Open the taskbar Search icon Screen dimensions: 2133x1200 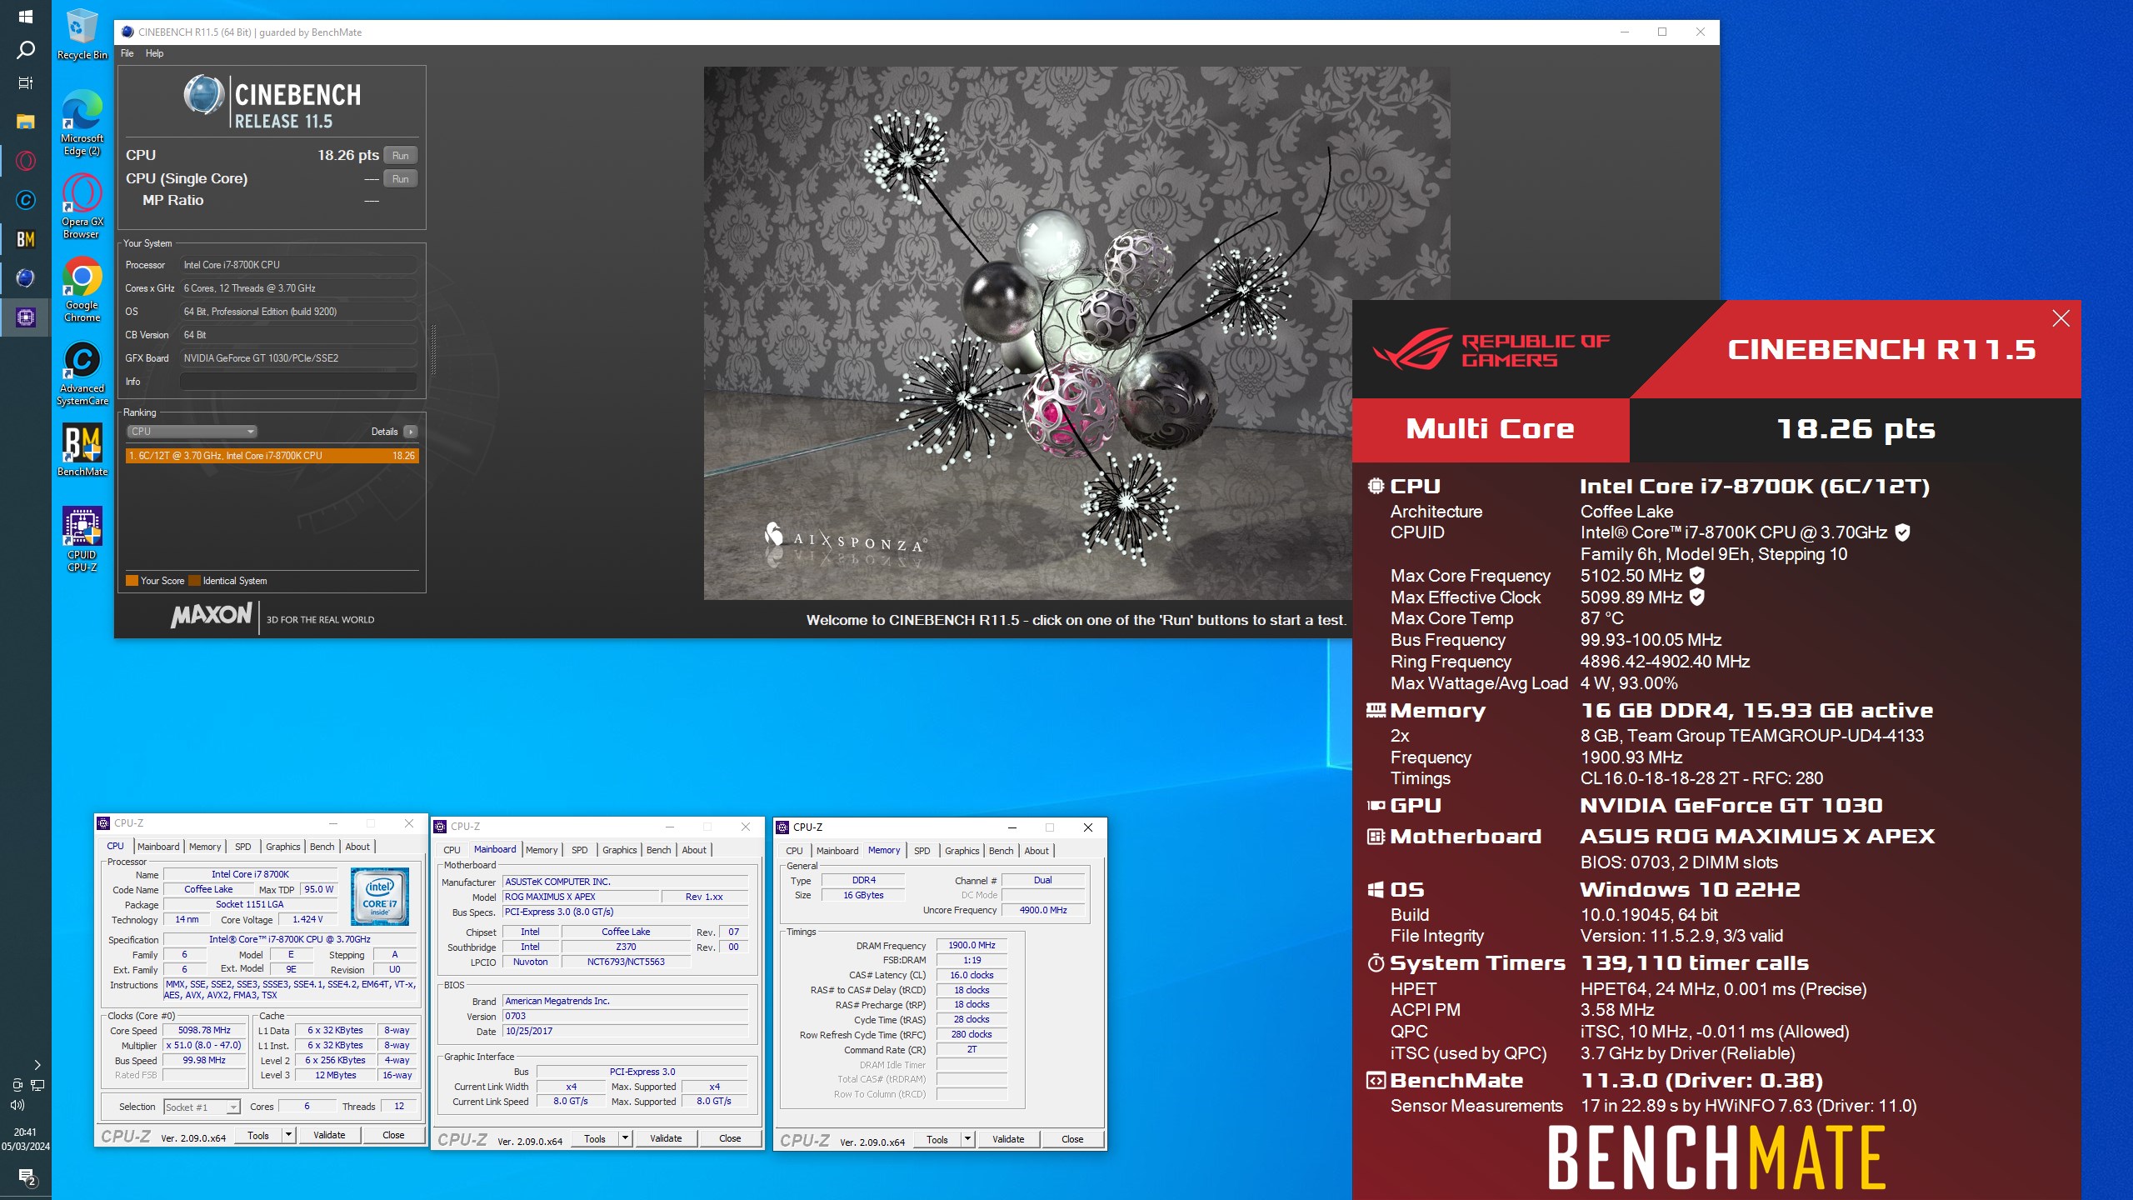click(x=26, y=50)
